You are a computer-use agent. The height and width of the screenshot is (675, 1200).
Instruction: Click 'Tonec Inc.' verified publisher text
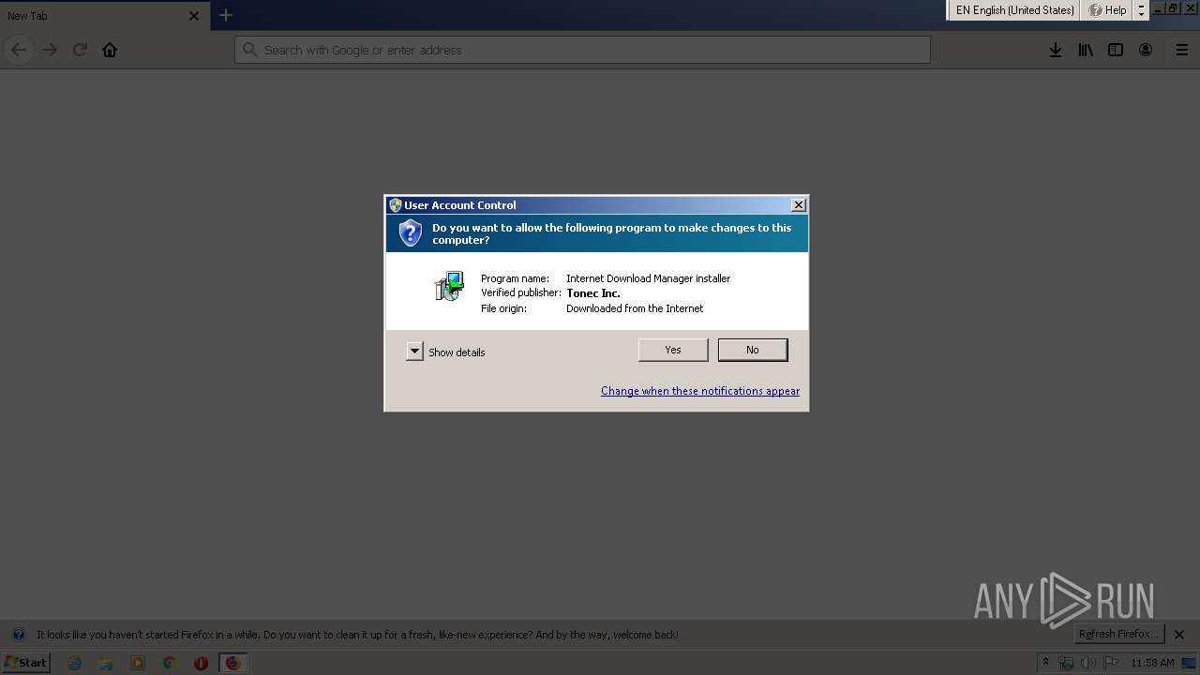click(593, 293)
